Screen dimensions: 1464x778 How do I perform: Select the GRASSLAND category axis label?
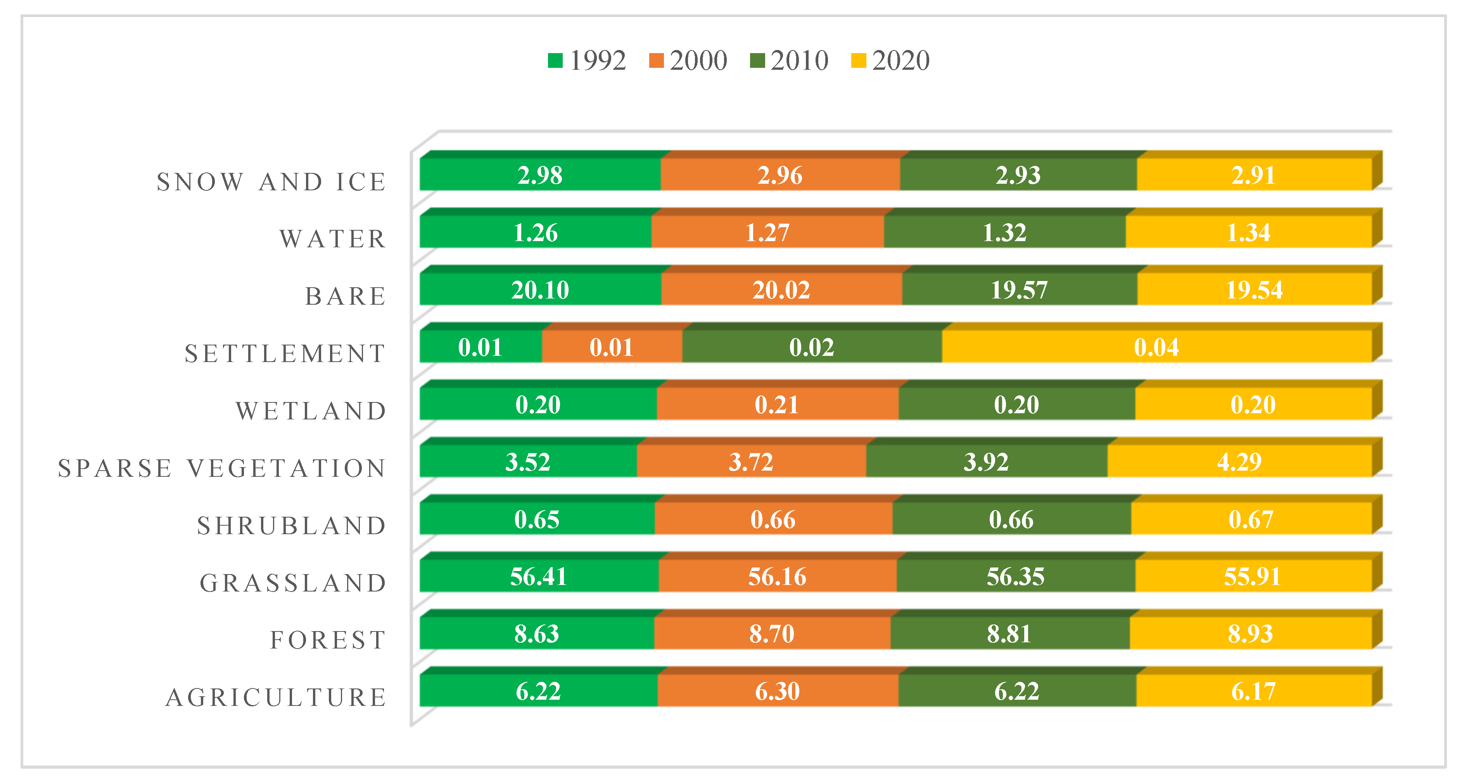click(x=293, y=583)
